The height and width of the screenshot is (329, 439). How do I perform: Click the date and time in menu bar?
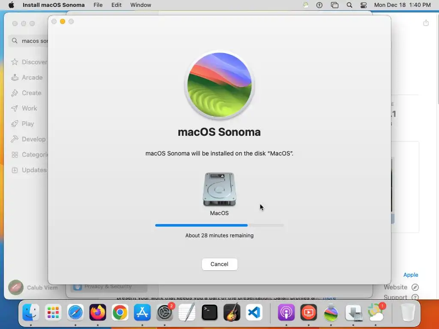[402, 5]
